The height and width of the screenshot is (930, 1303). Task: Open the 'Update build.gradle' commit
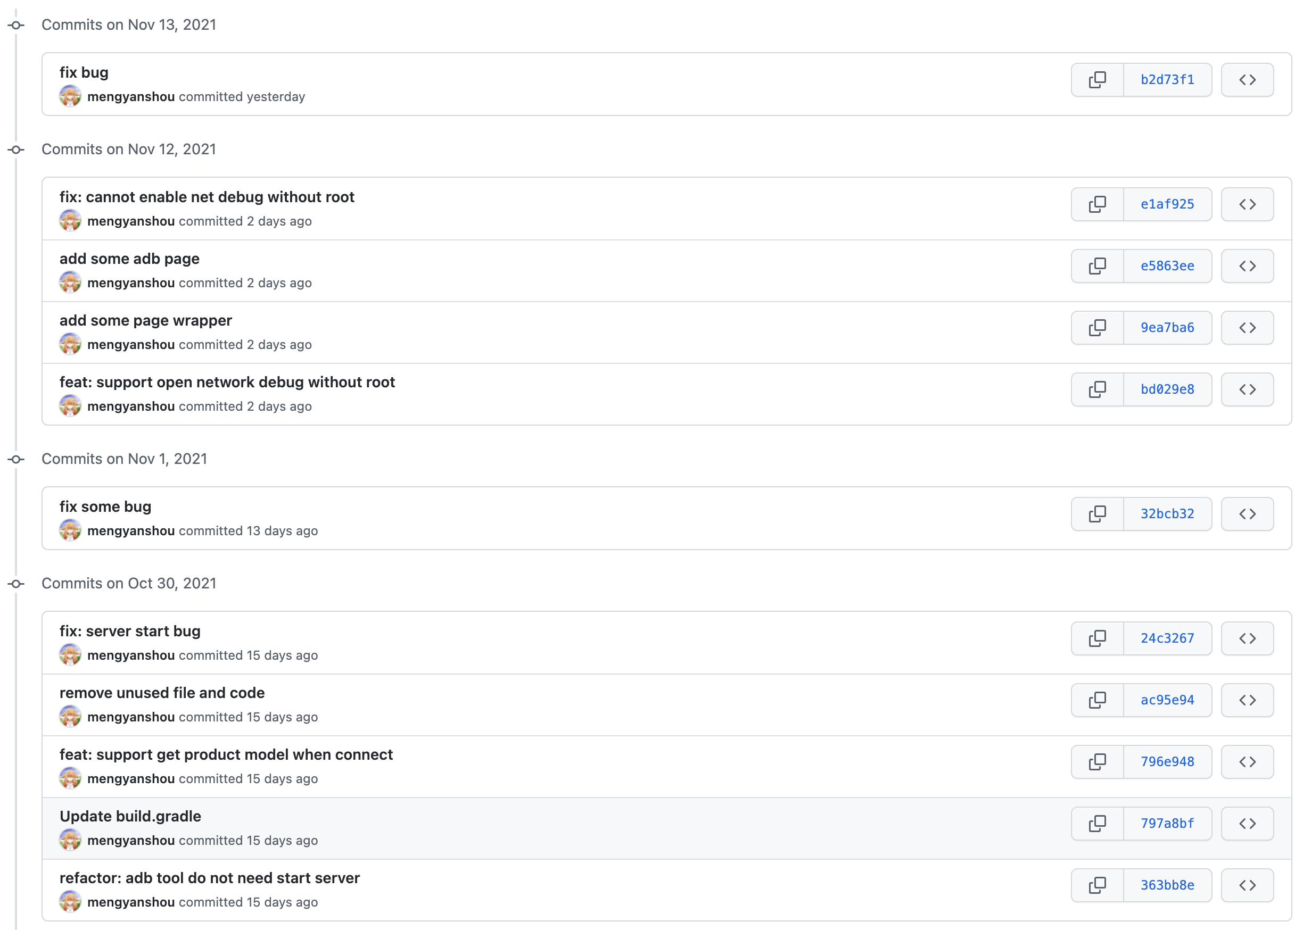pyautogui.click(x=130, y=816)
